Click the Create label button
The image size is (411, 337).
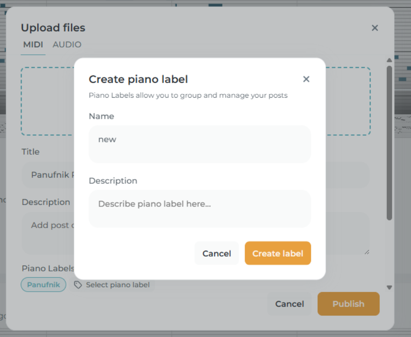pos(278,253)
